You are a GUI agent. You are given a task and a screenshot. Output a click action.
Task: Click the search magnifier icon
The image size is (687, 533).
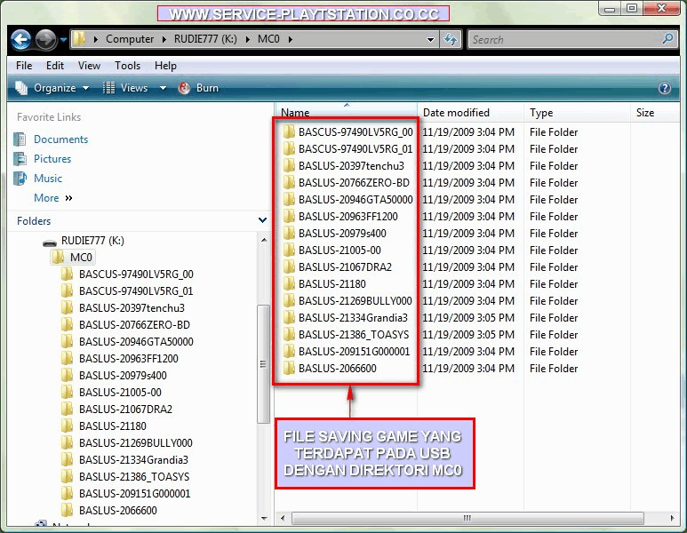[667, 39]
